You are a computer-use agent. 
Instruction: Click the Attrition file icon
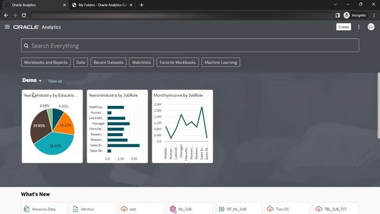coord(75,209)
